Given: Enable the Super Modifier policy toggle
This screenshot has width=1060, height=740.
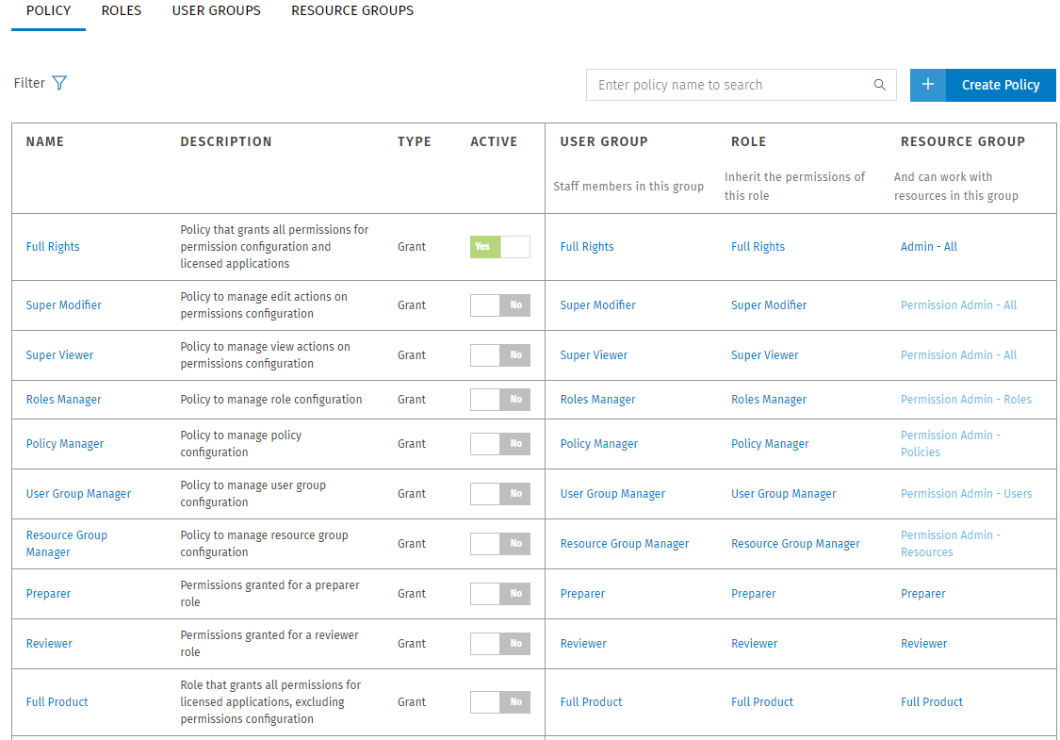Looking at the screenshot, I should click(499, 305).
